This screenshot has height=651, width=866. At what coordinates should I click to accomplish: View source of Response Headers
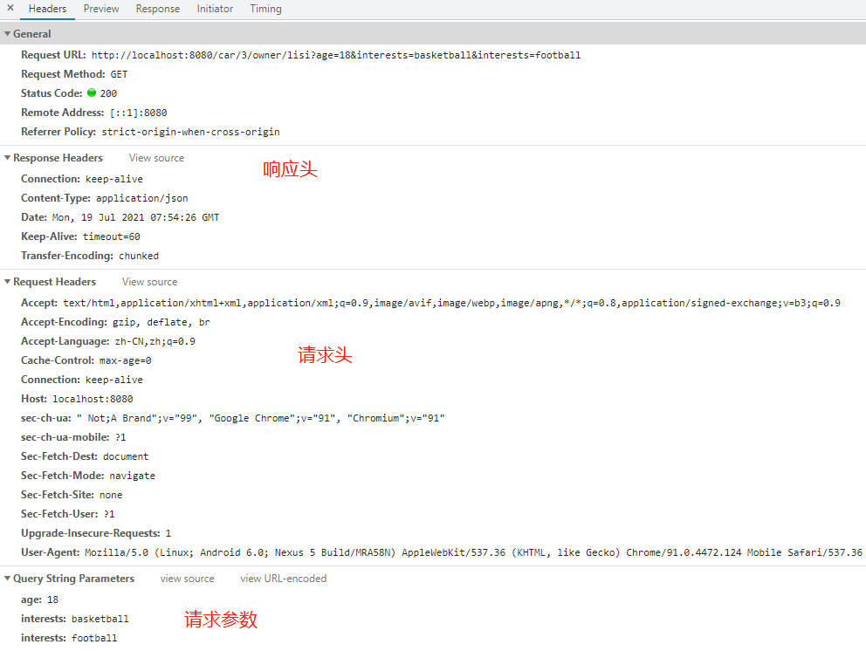click(x=156, y=158)
